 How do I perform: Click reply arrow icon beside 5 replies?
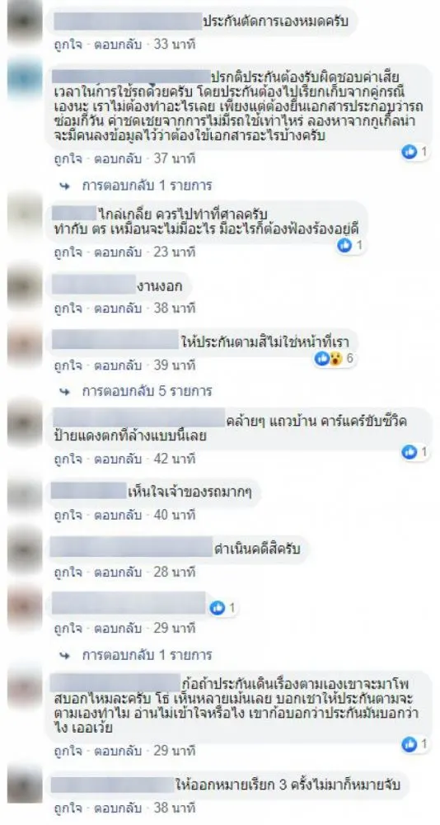[64, 391]
